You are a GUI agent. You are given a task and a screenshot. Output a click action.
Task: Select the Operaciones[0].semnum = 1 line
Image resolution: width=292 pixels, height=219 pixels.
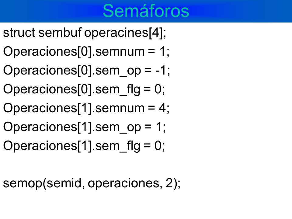86,52
